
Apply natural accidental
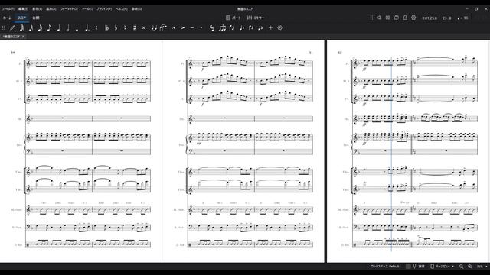125,28
